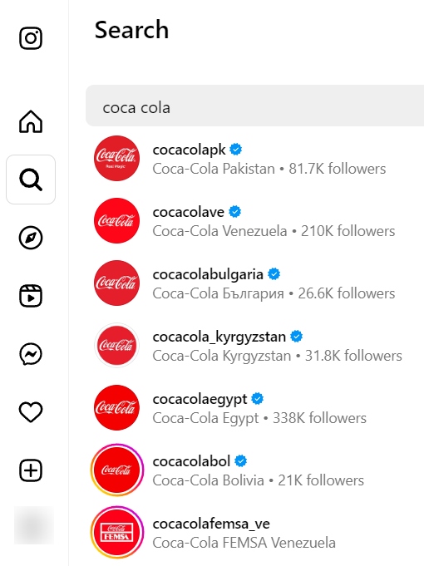424x566 pixels.
Task: Open the cocacolapk account result
Action: (254, 159)
